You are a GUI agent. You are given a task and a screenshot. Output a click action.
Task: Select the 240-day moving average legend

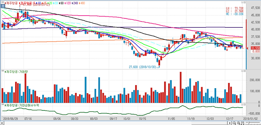(75, 3)
